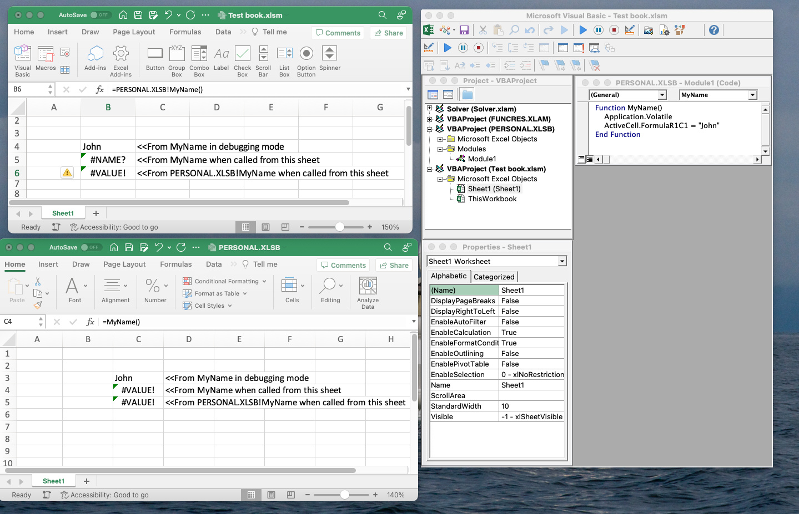Expand the VBAProject (FUNCRES.XLAM) node

click(429, 119)
